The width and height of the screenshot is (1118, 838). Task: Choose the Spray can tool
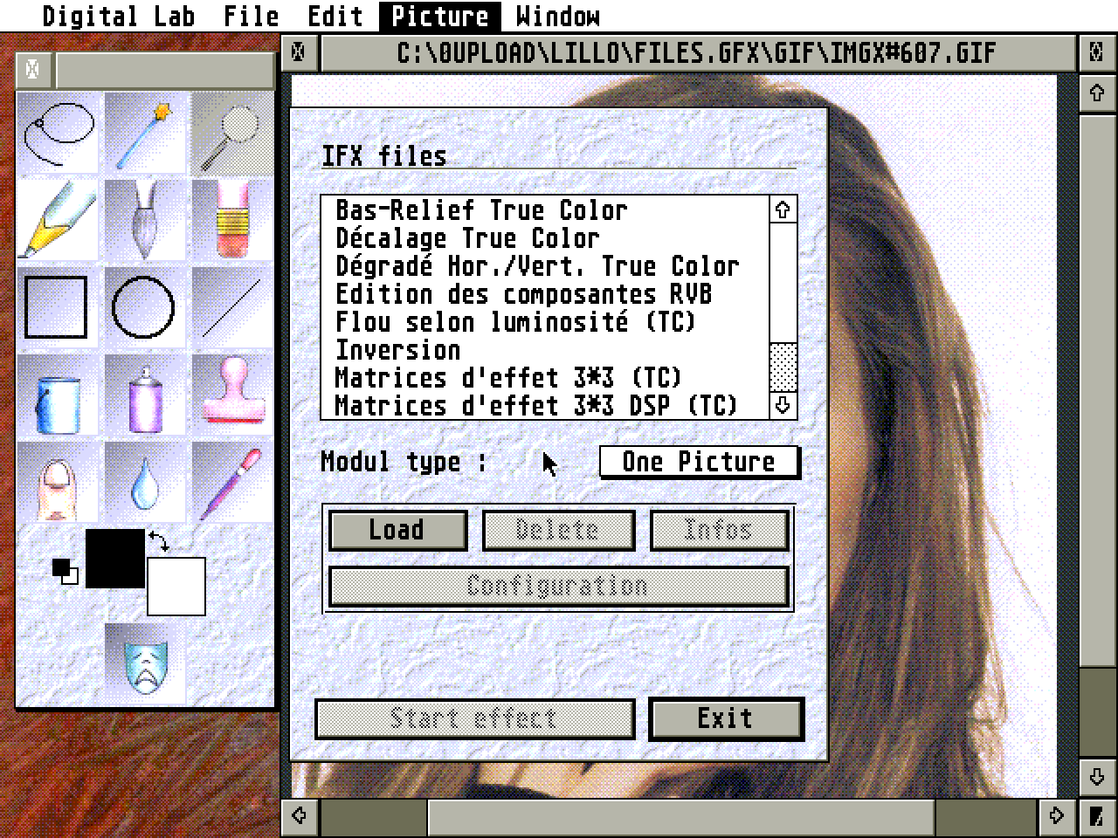tap(144, 395)
